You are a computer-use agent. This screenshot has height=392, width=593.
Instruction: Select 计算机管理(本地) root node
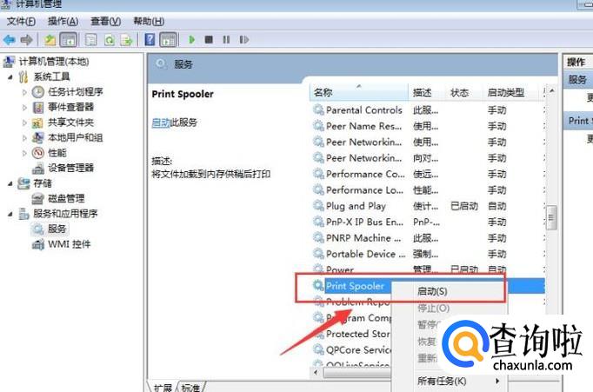pyautogui.click(x=53, y=61)
